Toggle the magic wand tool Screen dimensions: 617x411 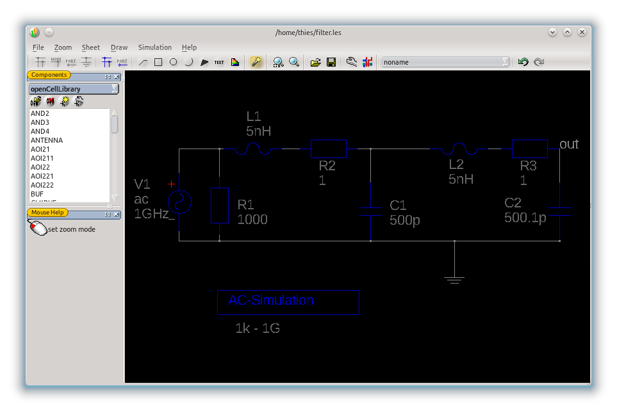[256, 62]
